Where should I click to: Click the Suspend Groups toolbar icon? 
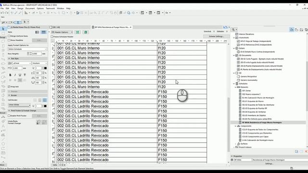pyautogui.click(x=78, y=13)
